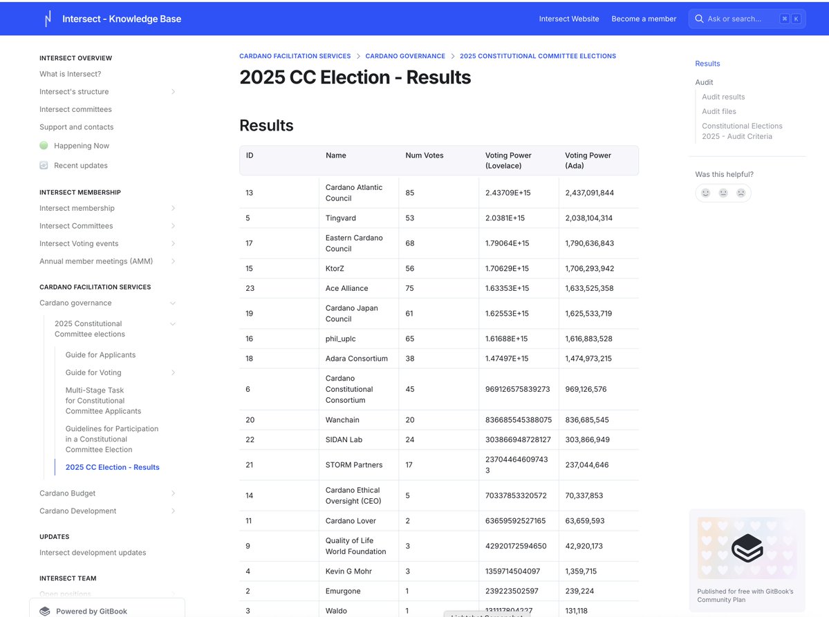This screenshot has height=617, width=829.
Task: Go to Cardano Governance breadcrumb link
Action: pyautogui.click(x=405, y=56)
